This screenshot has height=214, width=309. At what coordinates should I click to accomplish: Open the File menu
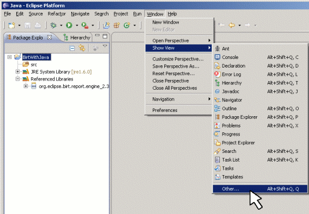7,14
